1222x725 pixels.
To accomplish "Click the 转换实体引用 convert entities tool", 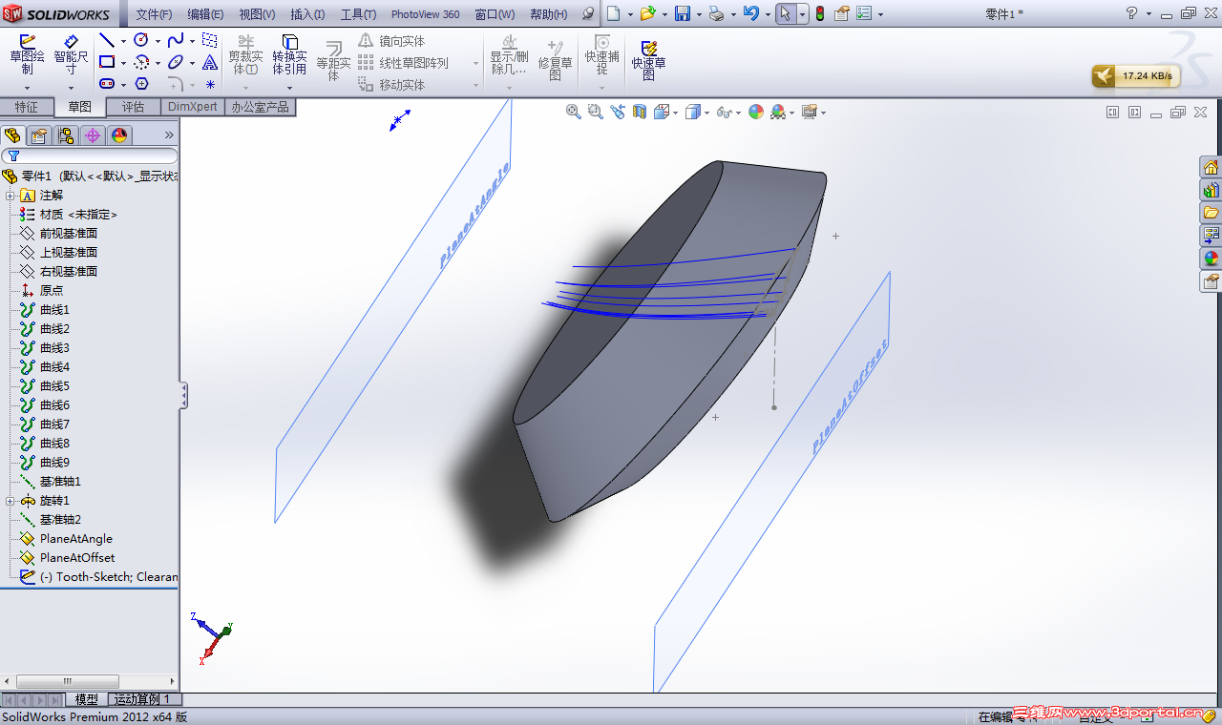I will click(x=289, y=55).
